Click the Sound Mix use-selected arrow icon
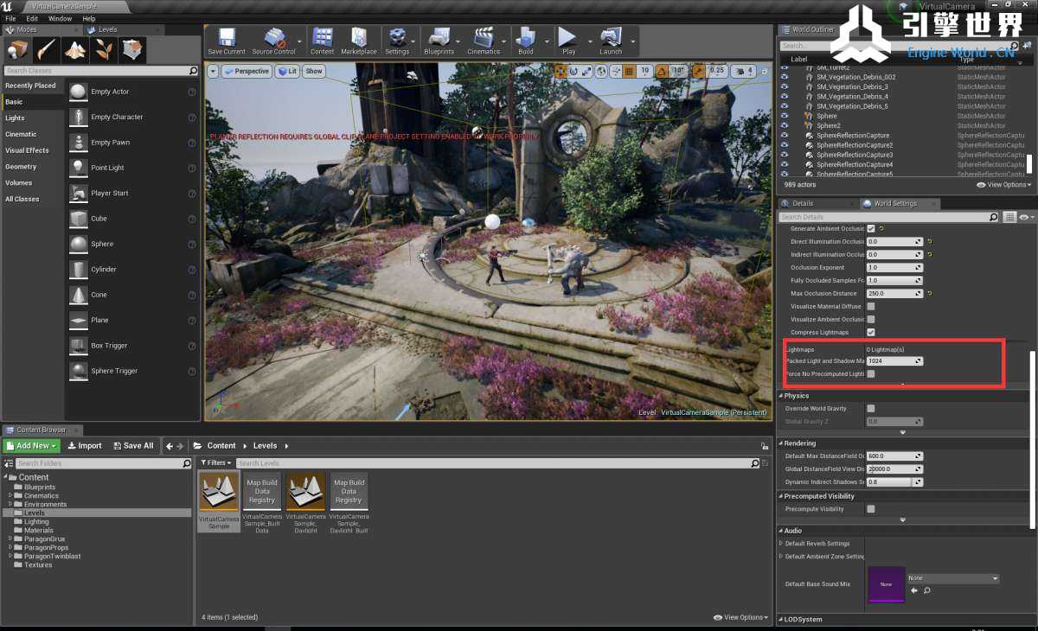 pyautogui.click(x=914, y=591)
